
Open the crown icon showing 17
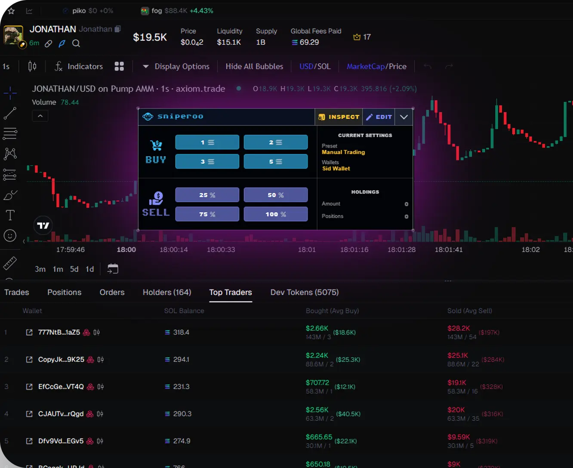[362, 37]
